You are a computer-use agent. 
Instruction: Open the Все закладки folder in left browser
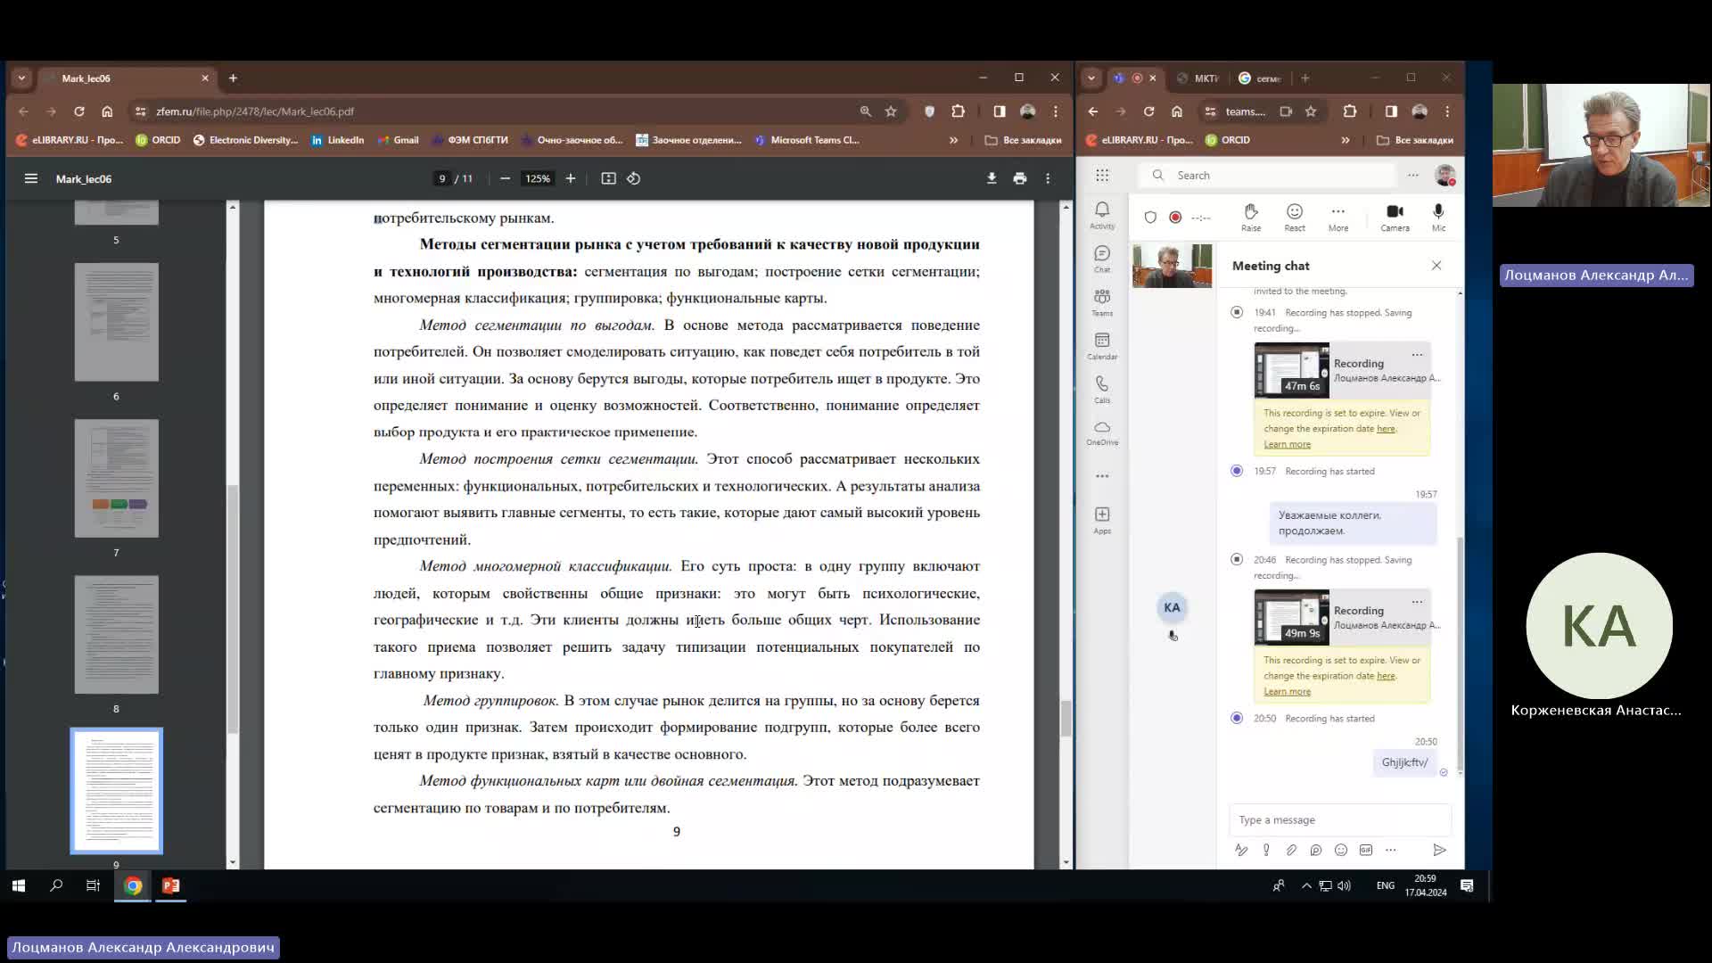[1024, 140]
